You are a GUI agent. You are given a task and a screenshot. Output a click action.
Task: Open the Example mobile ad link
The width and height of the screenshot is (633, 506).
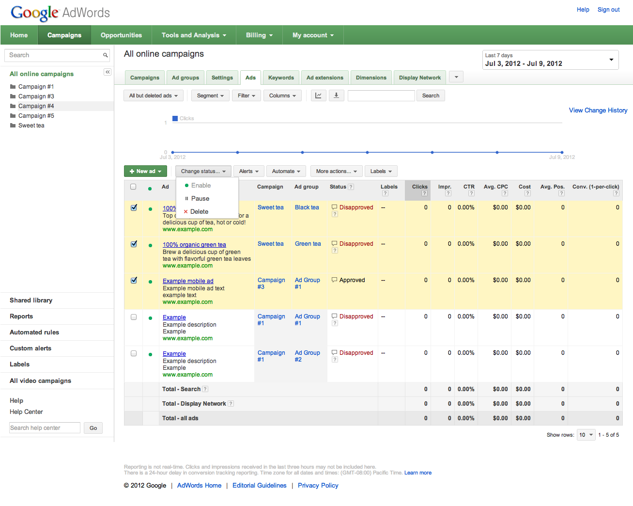tap(188, 281)
